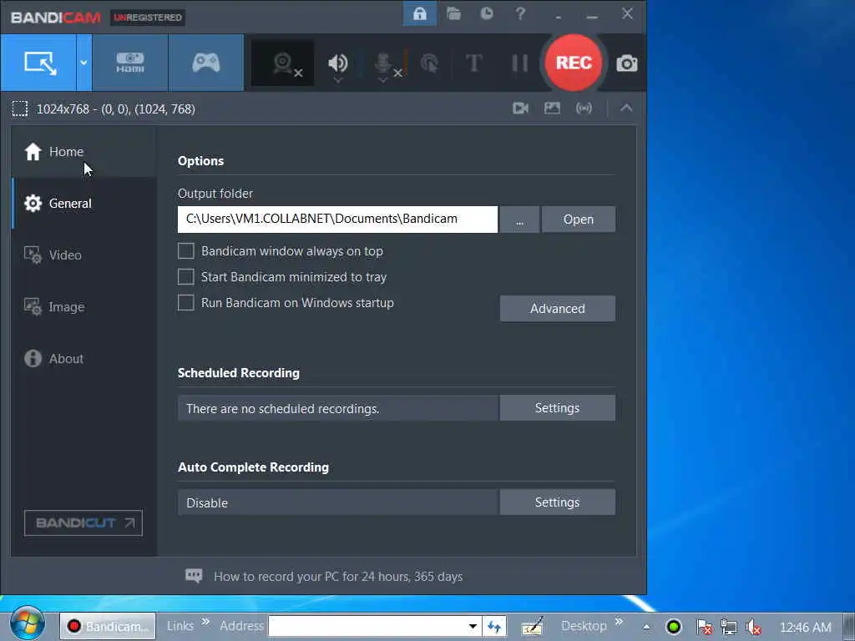Open Action Center flag tray icon

click(704, 627)
